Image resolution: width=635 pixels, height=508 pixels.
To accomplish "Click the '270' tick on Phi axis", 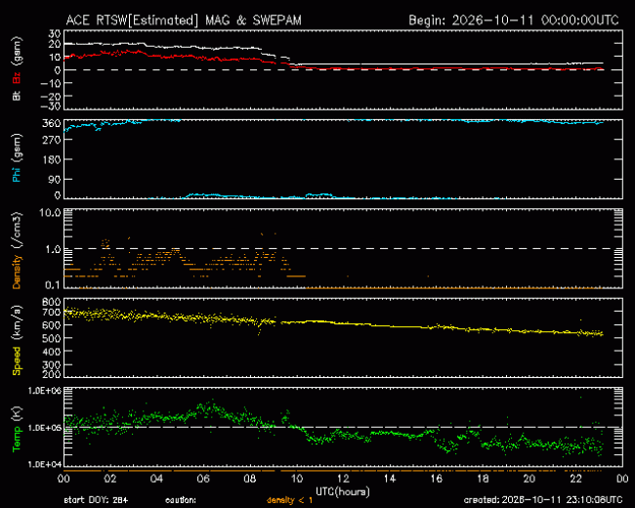I will coord(52,140).
